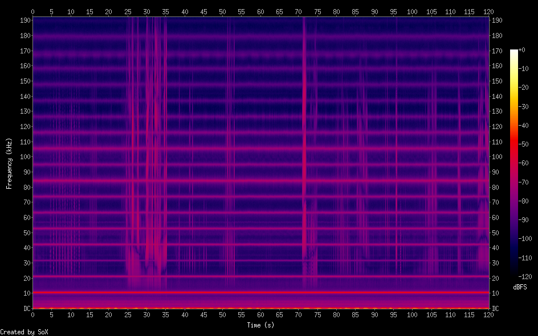Click the 0 second tick on bottom axis

[x=32, y=314]
